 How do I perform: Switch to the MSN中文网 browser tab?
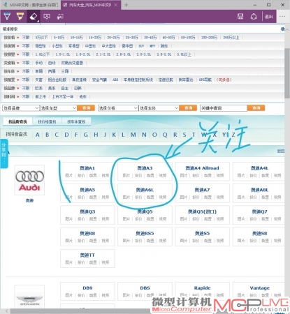30,5
